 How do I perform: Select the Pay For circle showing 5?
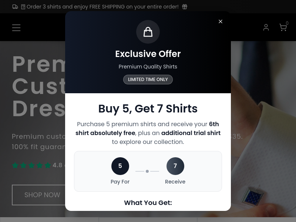(120, 166)
